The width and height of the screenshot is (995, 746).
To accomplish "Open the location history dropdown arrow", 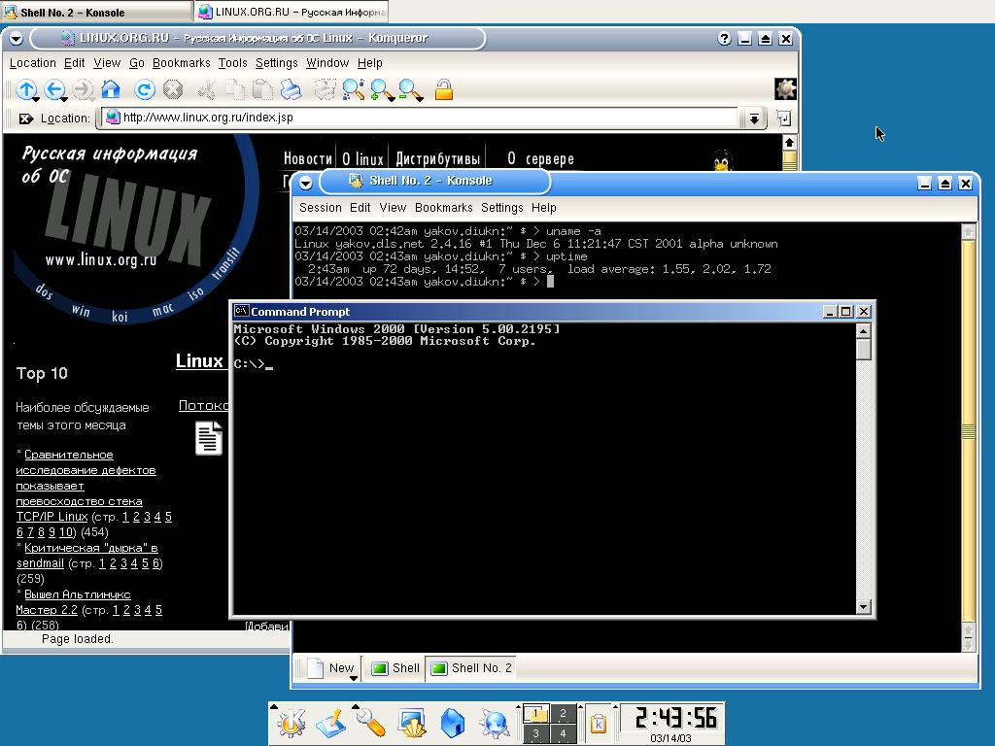I will click(x=753, y=118).
